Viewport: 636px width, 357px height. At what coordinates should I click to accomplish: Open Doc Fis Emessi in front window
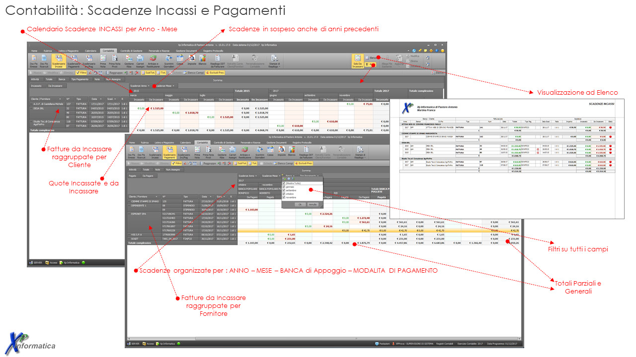coord(132,153)
